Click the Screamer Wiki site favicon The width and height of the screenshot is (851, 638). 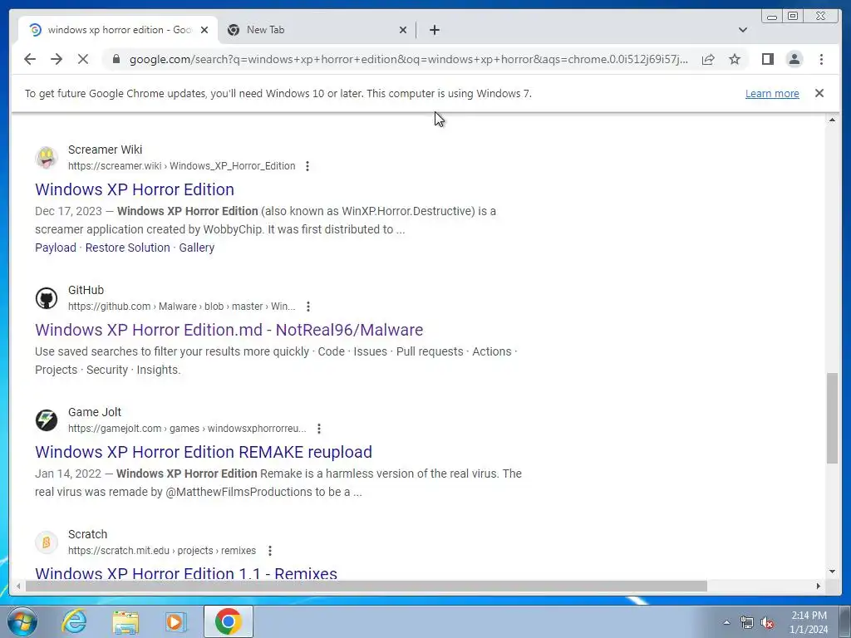[x=47, y=157]
